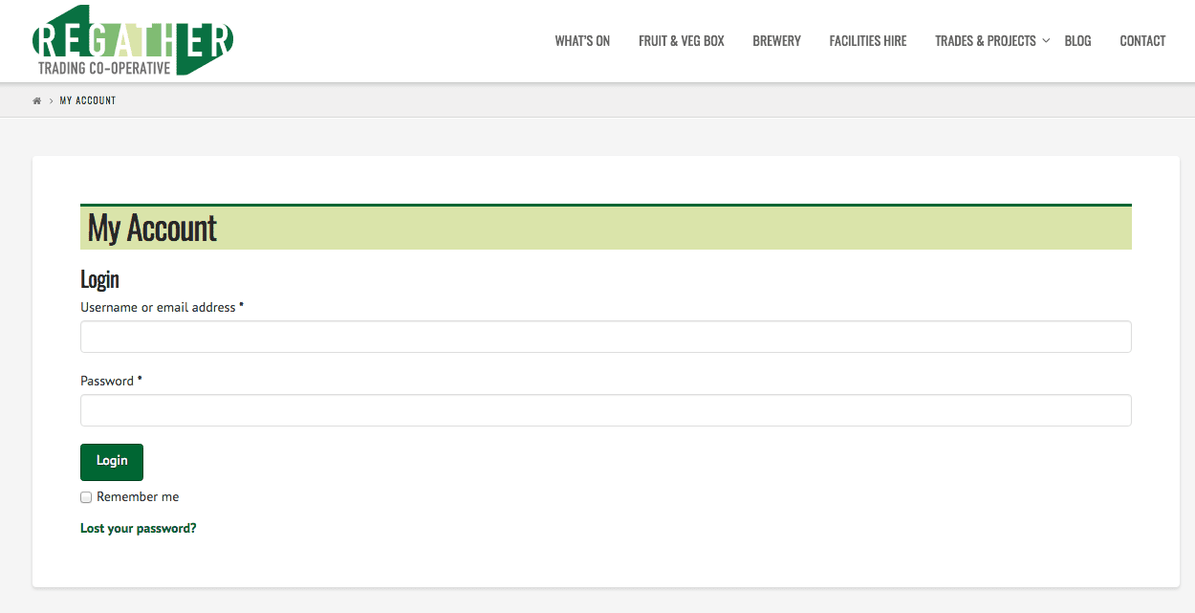The image size is (1195, 613).
Task: Click the Regather Trading Co-operative logo
Action: [x=133, y=41]
